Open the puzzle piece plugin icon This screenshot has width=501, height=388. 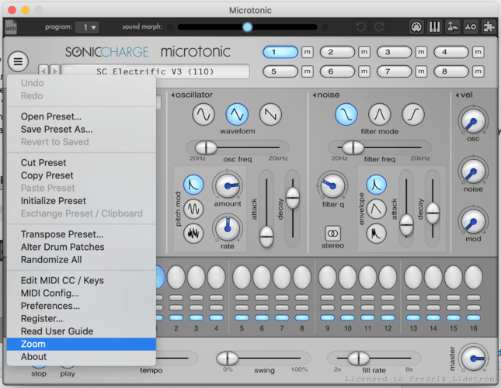(x=489, y=27)
